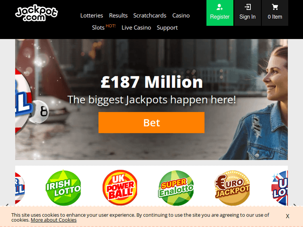Click the Sign In button
Screen dimensions: 303x227
click(248, 13)
